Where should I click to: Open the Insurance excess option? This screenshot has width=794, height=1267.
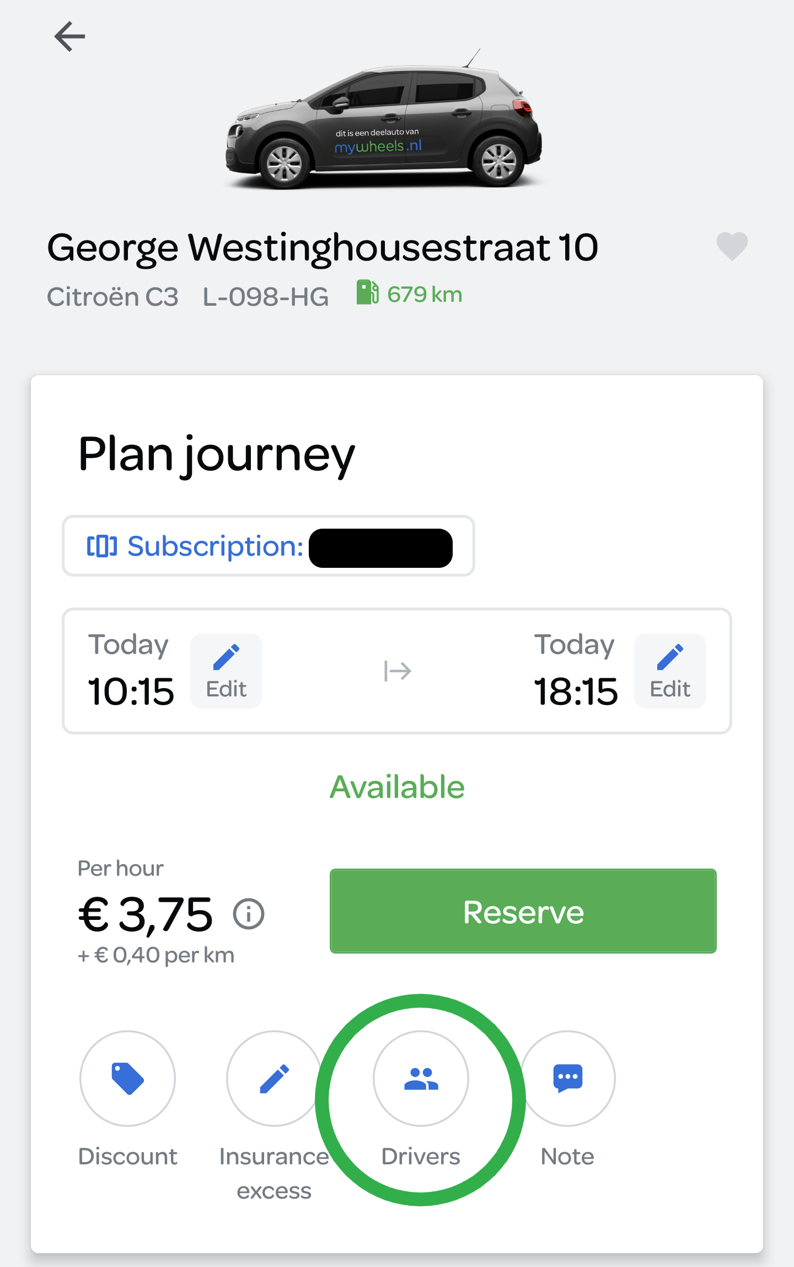[274, 1078]
